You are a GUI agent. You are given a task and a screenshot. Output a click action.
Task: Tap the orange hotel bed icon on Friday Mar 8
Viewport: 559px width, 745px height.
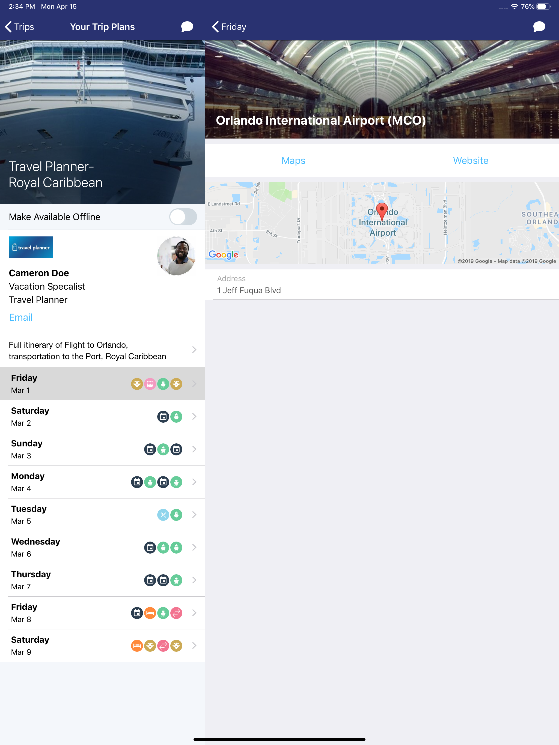click(x=150, y=613)
